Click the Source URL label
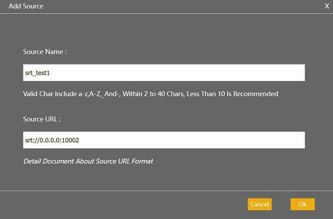 click(x=42, y=119)
